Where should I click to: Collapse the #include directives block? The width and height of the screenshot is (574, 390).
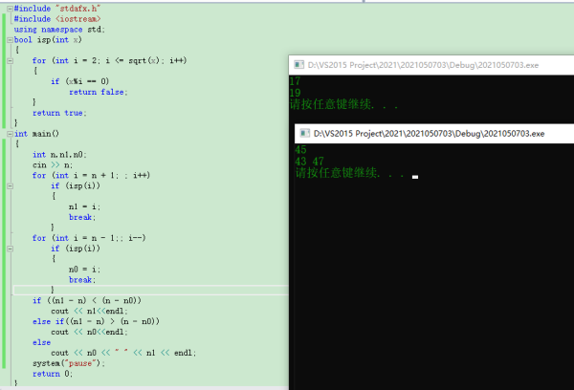11,8
